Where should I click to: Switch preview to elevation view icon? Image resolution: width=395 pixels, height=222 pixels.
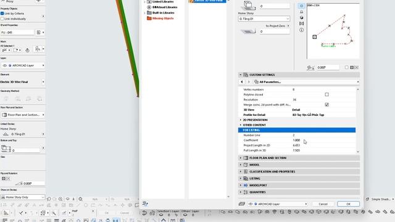tap(302, 12)
